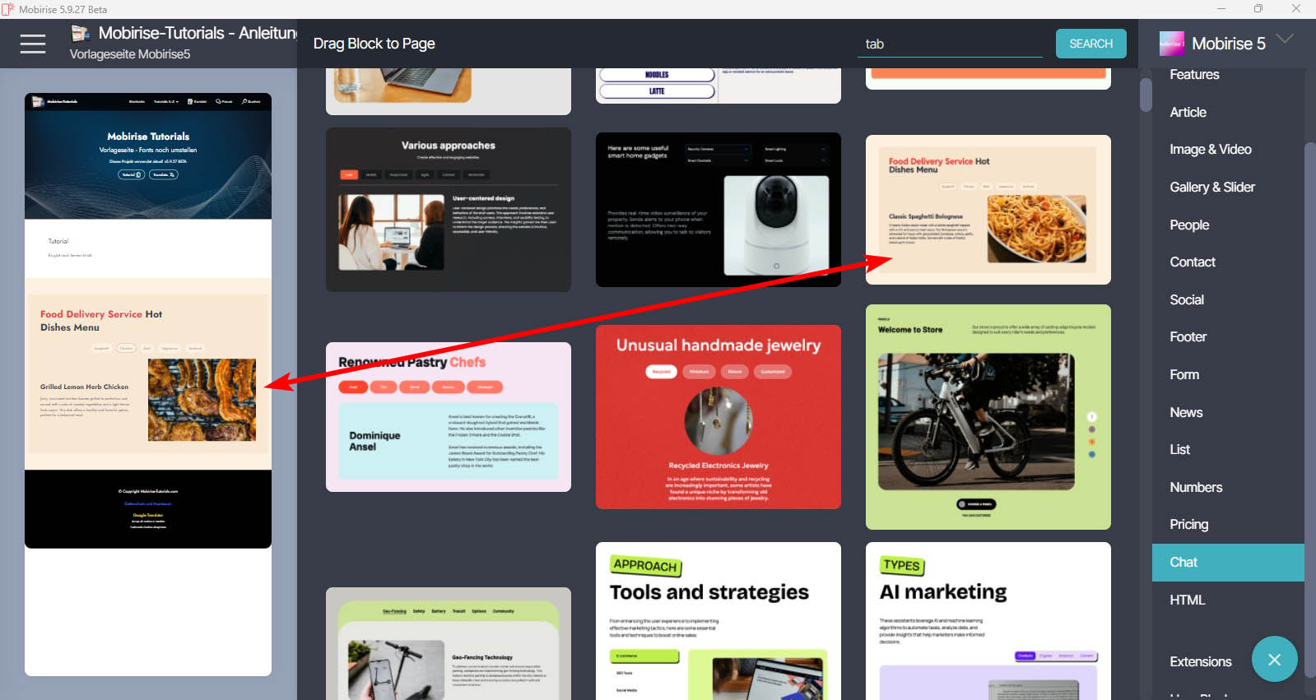
Task: Choose the Pricing category
Action: click(x=1188, y=525)
